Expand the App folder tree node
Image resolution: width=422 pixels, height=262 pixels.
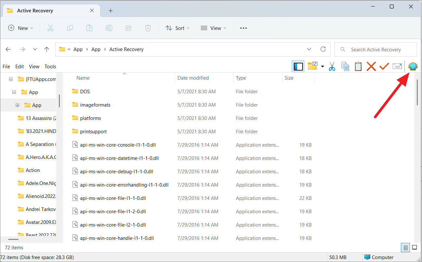tap(17, 105)
